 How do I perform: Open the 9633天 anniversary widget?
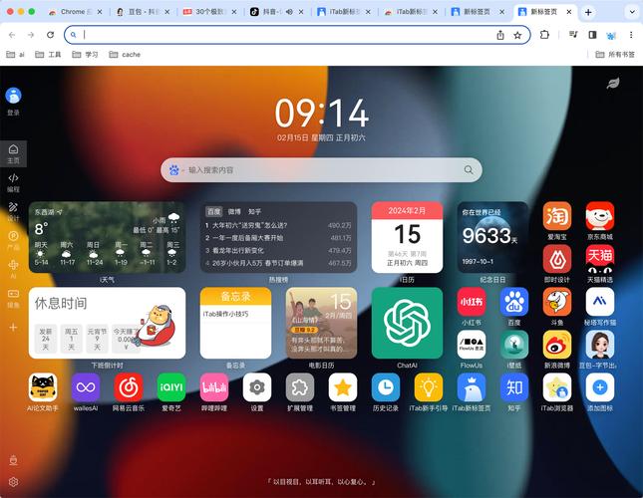492,237
